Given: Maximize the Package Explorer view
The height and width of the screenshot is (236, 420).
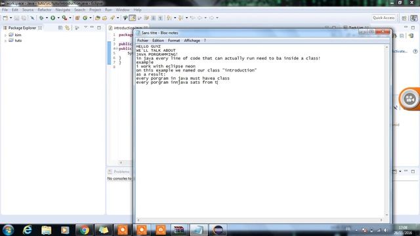Looking at the screenshot, I should 99,28.
